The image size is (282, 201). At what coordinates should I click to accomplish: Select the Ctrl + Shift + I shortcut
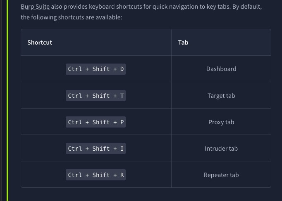(x=96, y=149)
